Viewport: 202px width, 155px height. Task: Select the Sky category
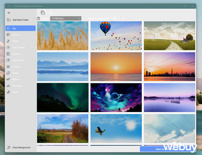[x=21, y=28]
